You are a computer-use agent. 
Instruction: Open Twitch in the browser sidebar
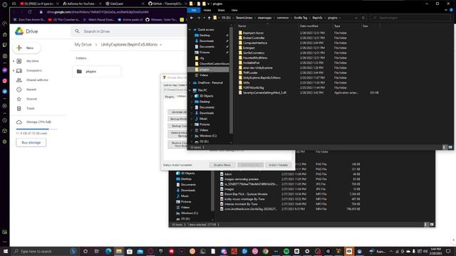tap(5, 45)
